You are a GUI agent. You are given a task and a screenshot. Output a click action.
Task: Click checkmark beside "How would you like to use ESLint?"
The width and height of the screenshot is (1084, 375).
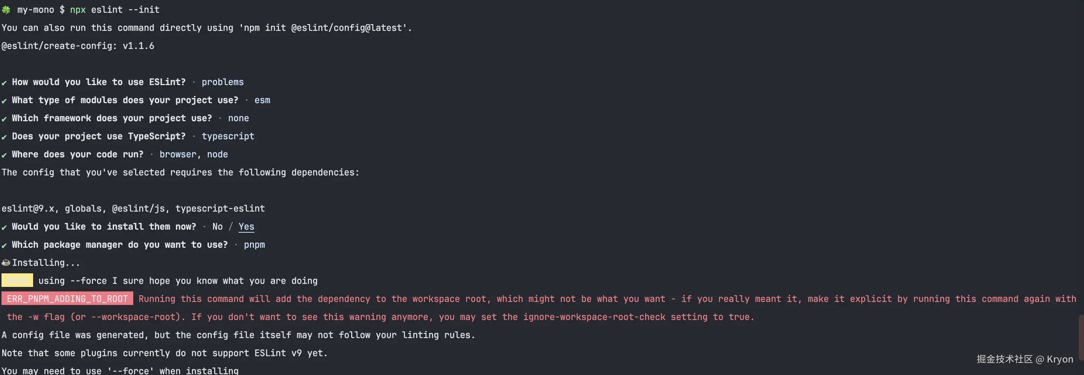[4, 82]
